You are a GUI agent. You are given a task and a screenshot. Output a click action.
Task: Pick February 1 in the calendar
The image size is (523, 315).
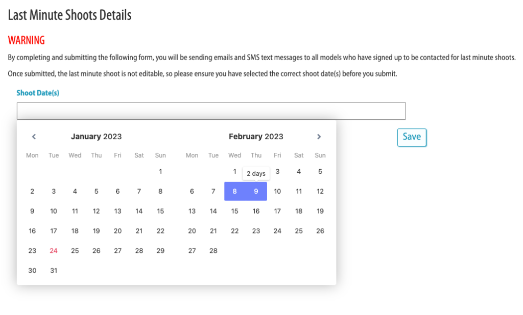234,172
